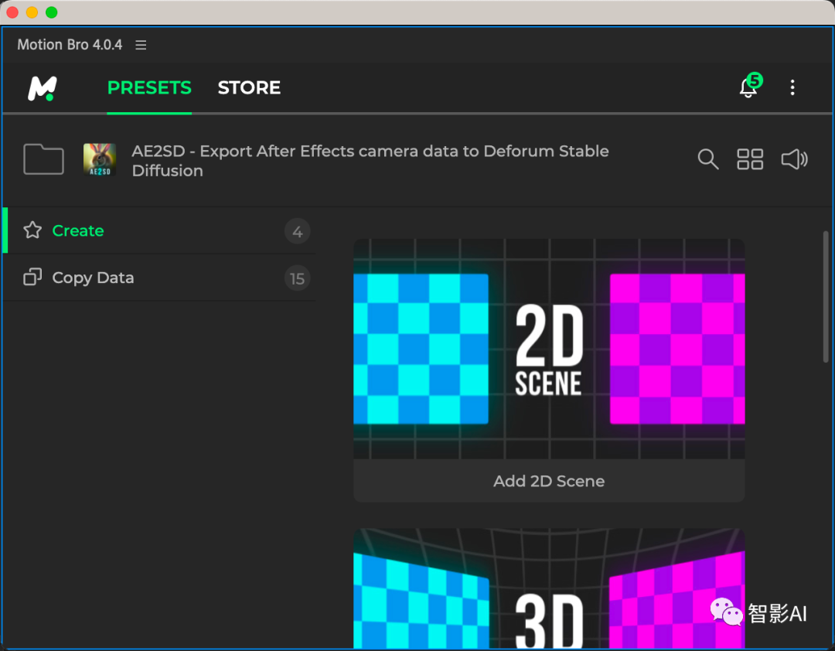
Task: Close the window with the red button
Action: 12,12
